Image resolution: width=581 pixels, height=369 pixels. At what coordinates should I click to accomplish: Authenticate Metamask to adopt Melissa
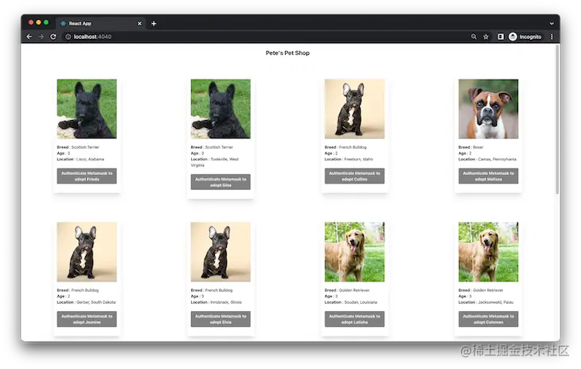[x=489, y=177]
